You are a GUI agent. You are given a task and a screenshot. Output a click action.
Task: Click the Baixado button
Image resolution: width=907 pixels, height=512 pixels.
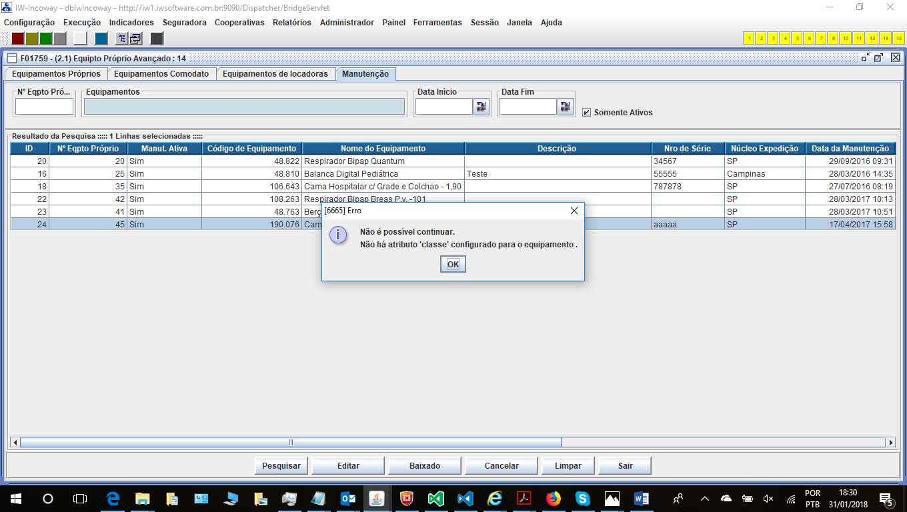(x=424, y=466)
